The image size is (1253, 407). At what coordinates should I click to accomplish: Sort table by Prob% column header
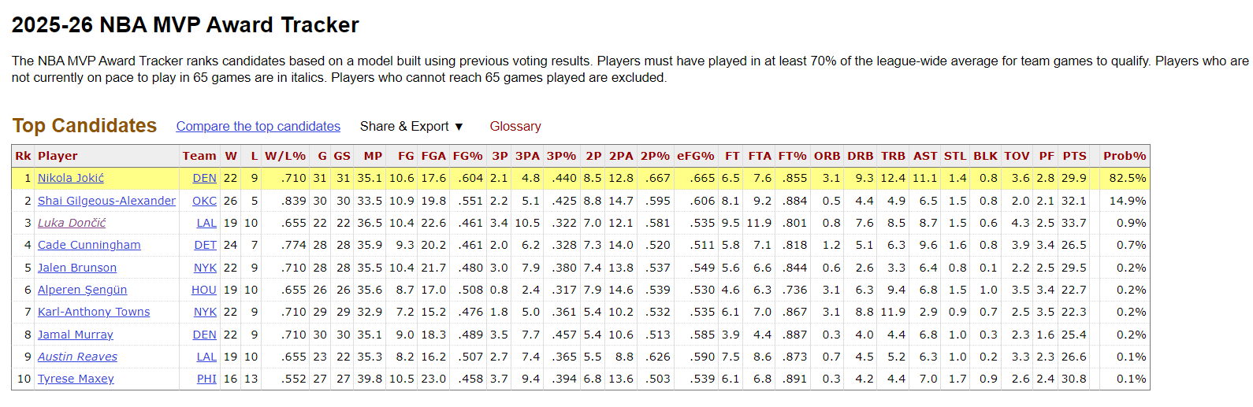[1124, 156]
